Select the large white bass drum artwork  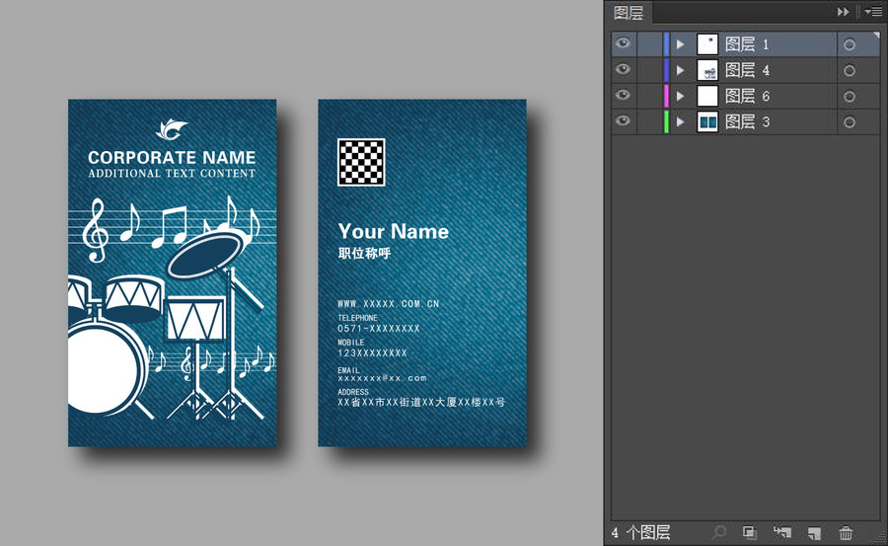tap(102, 369)
